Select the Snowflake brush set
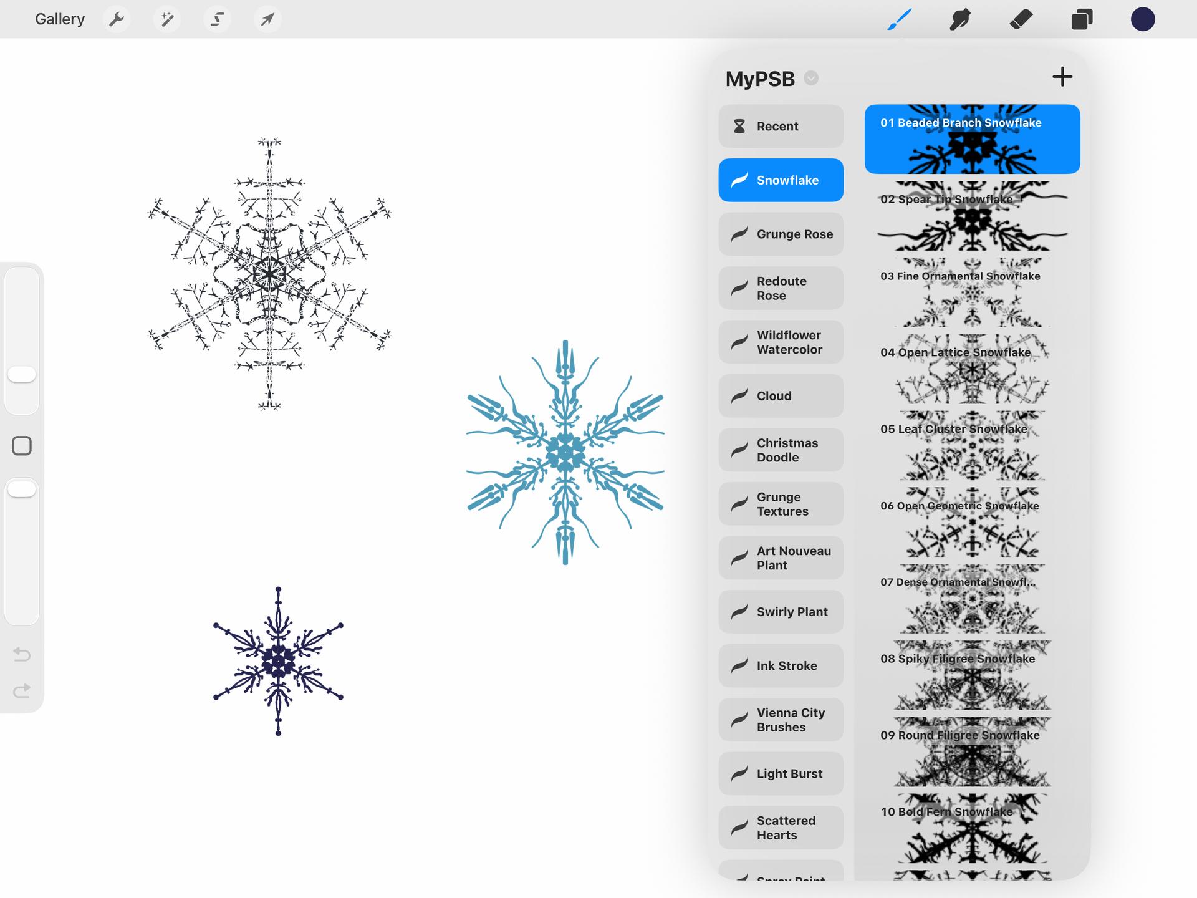The image size is (1197, 898). (x=781, y=180)
